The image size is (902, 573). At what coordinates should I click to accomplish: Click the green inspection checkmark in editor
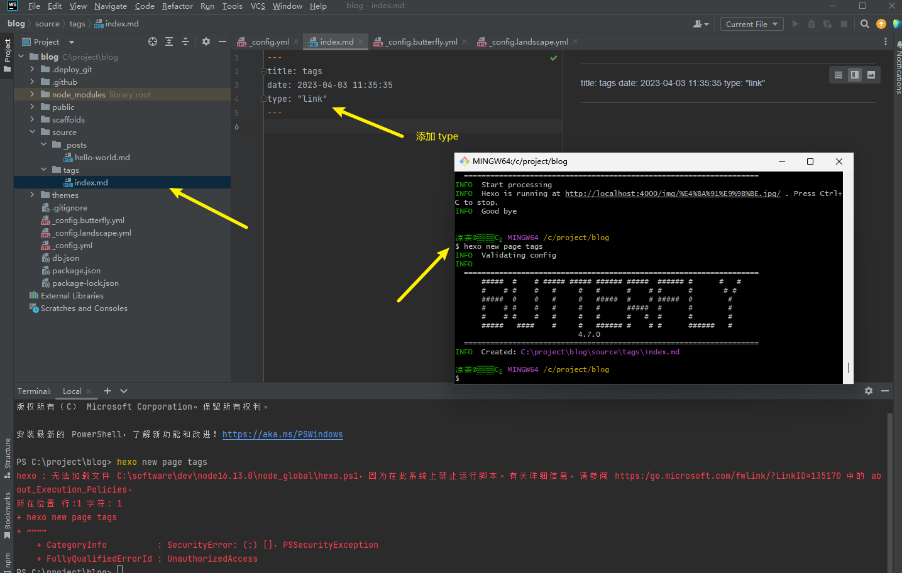[x=554, y=58]
